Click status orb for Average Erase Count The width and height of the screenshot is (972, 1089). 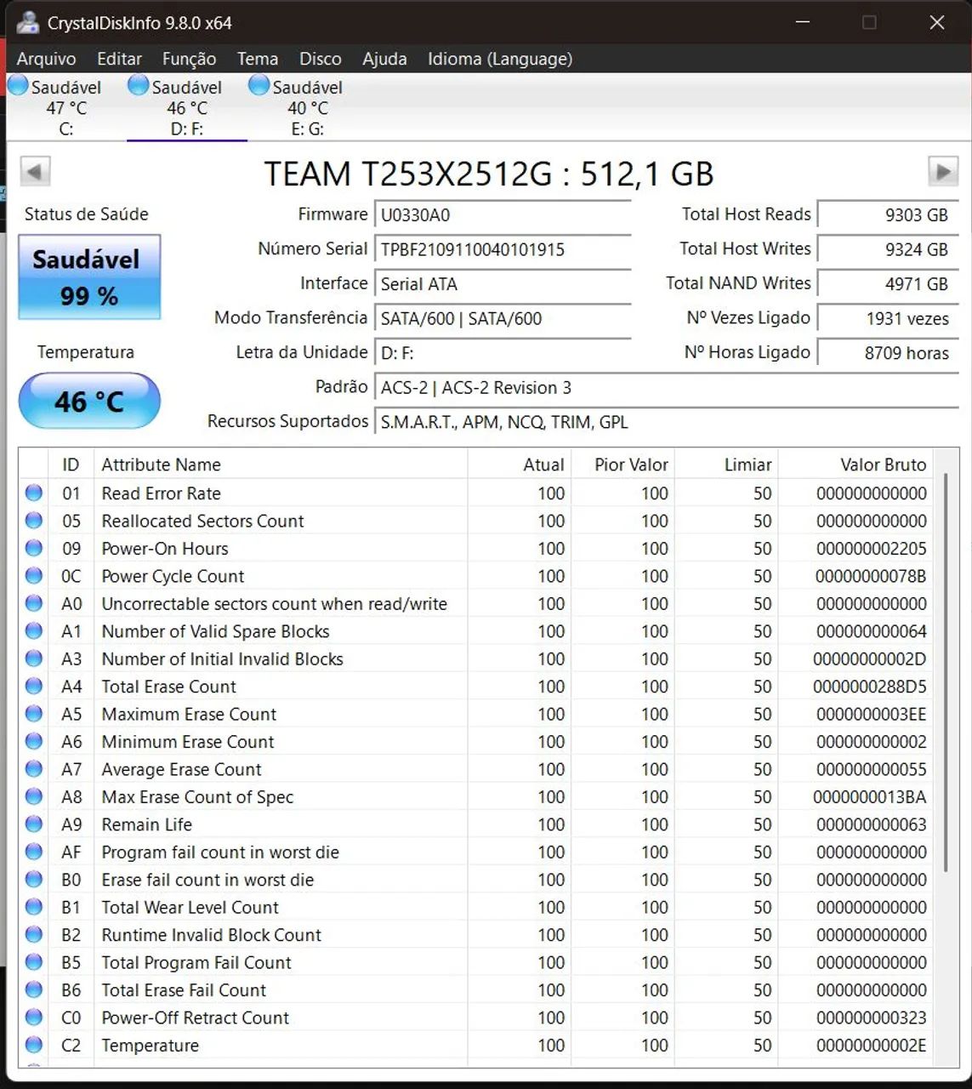pyautogui.click(x=34, y=768)
